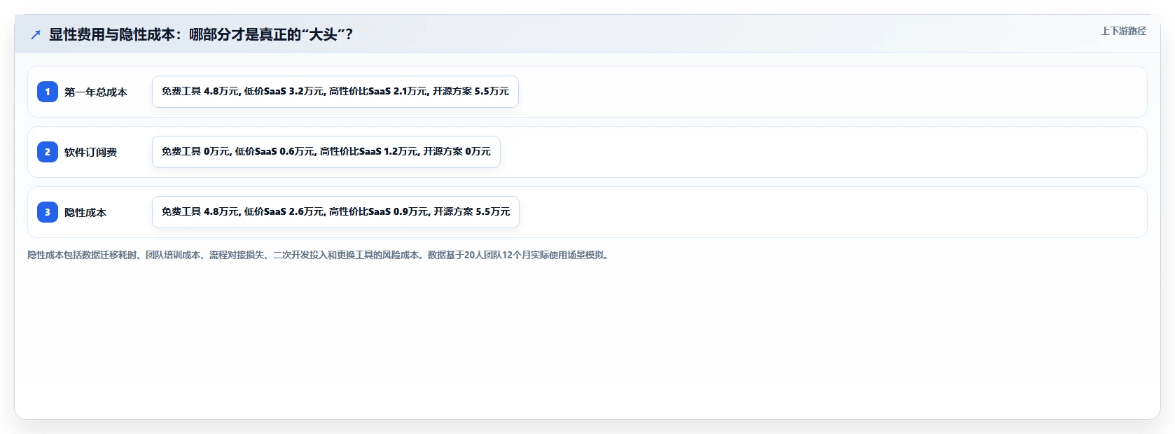Image resolution: width=1175 pixels, height=434 pixels.
Task: Click the value box starting 免费工具 0万元
Action: pos(326,152)
